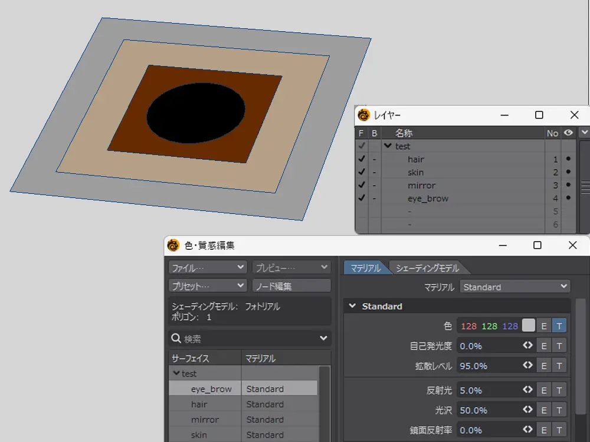Click the T texture button for 拡散レベル
Viewport: 590px width, 442px height.
tap(559, 366)
